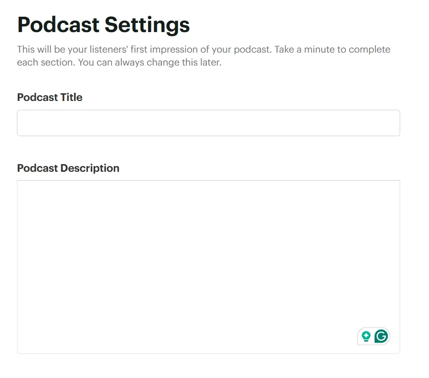Select the Podcast Settings heading
This screenshot has width=429, height=378.
tap(103, 24)
